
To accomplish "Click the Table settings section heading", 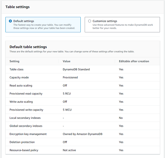I will click(x=18, y=7).
